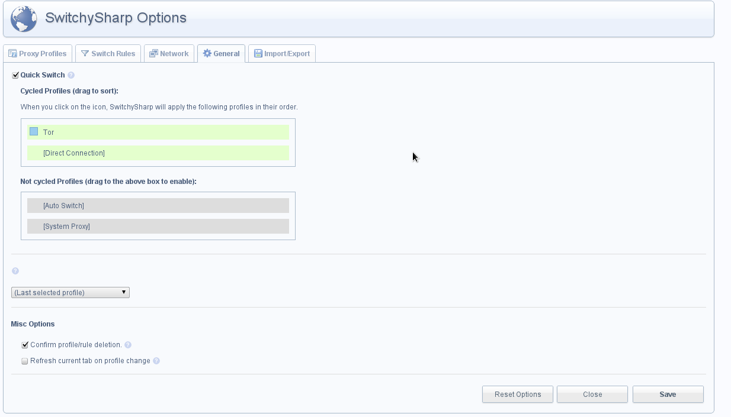Screen dimensions: 731x417
Task: Open the Proxy Profiles tab
Action: 38,53
